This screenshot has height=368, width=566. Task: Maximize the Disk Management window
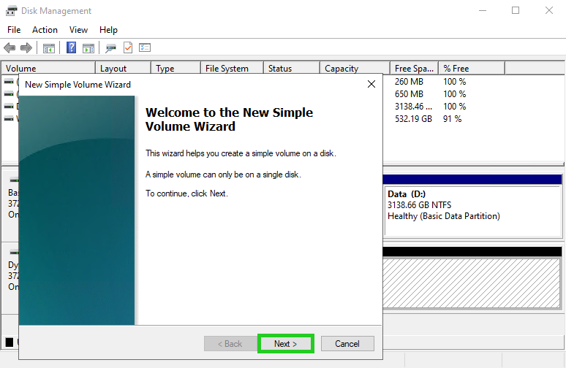point(516,10)
